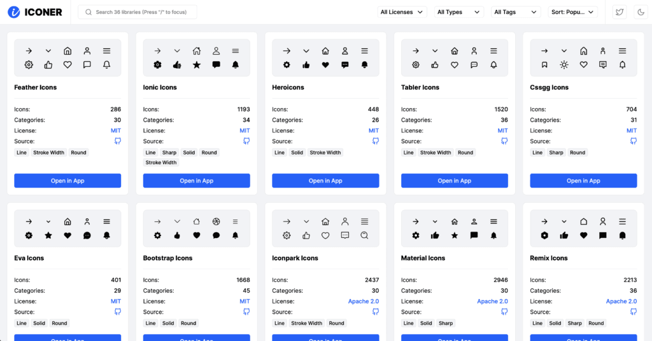Click the Iconpark Icons GitHub source icon
The height and width of the screenshot is (341, 652).
click(x=376, y=312)
